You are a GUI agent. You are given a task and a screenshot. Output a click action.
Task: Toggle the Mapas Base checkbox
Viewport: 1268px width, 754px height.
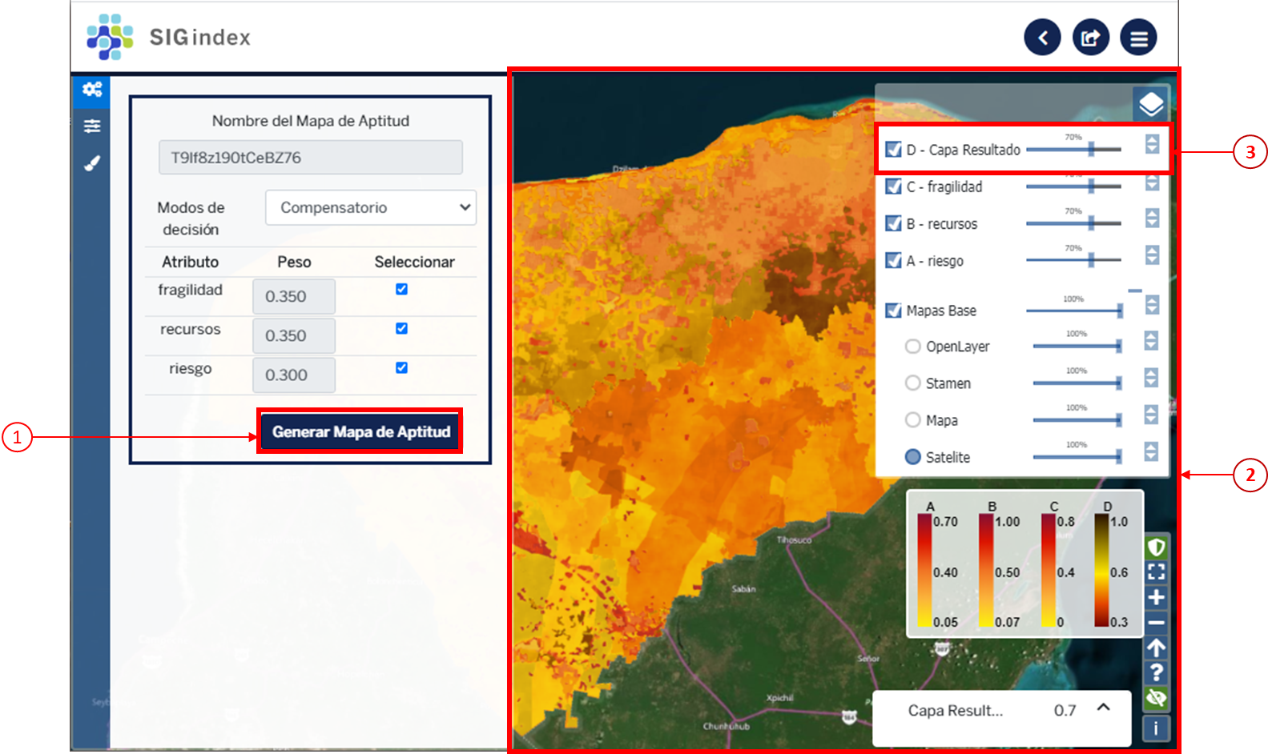(893, 311)
